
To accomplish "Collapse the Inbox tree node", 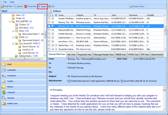I will 13,31.
